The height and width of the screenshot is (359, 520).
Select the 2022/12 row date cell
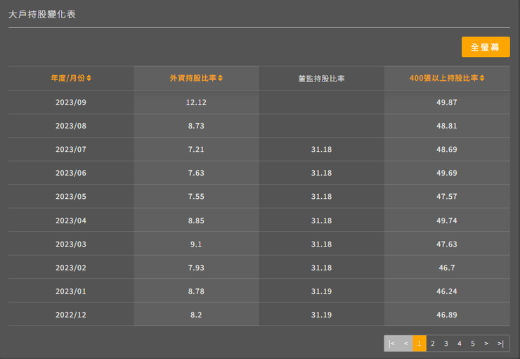pos(70,315)
